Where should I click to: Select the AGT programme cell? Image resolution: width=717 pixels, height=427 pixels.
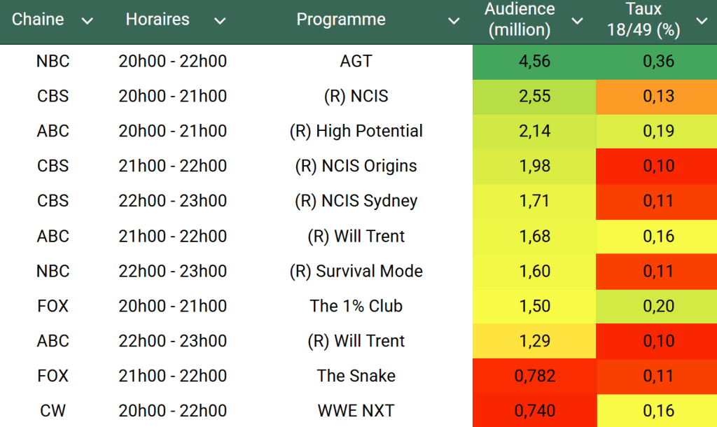356,62
